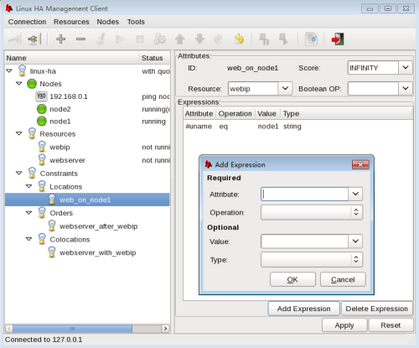Click the red arrow exit icon

pos(338,39)
